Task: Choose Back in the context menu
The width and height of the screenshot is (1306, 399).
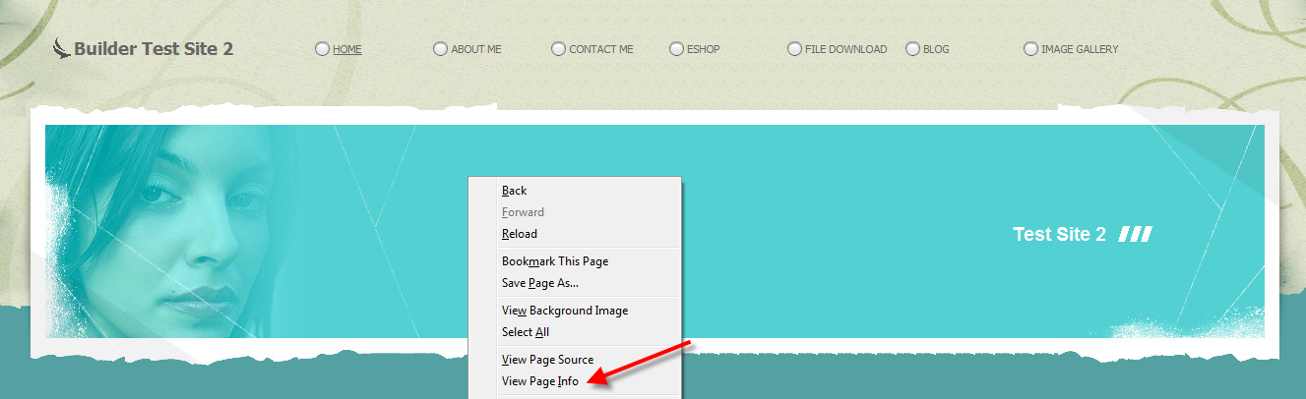Action: point(515,191)
